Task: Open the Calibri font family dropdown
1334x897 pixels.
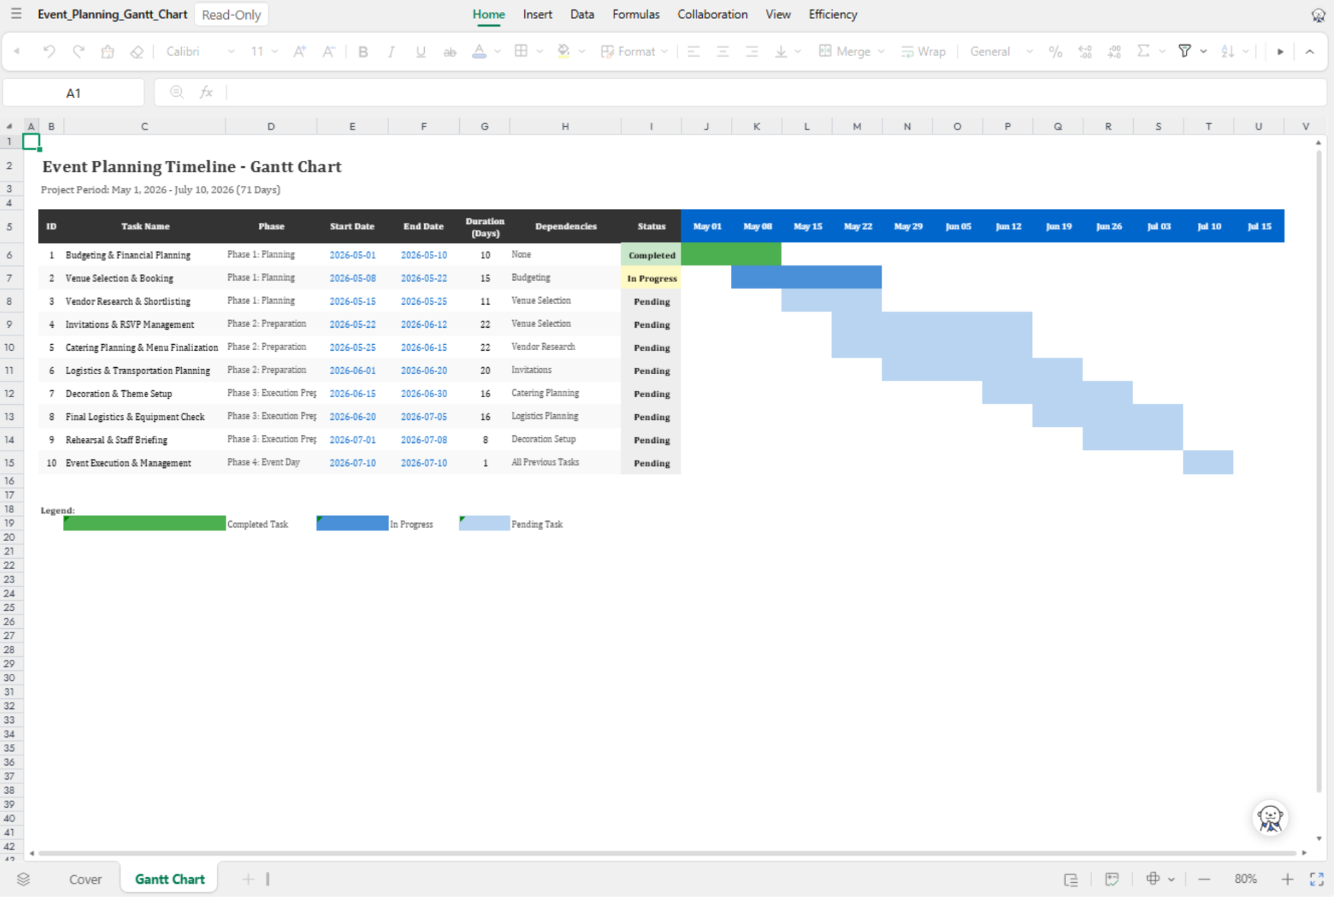Action: coord(200,51)
